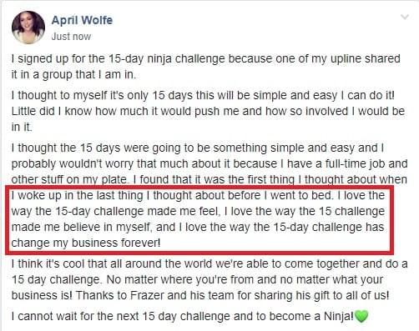
Task: Open April Wolfe's profile name link
Action: click(x=82, y=20)
